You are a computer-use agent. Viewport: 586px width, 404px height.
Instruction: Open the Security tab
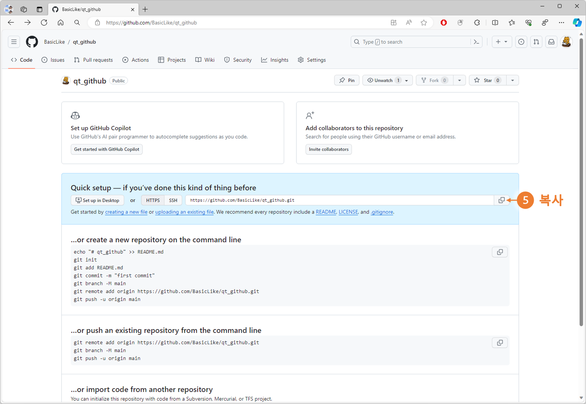coord(238,60)
